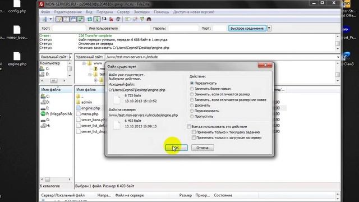Open the Передача menu
This screenshot has height=202, width=359.
104,12
